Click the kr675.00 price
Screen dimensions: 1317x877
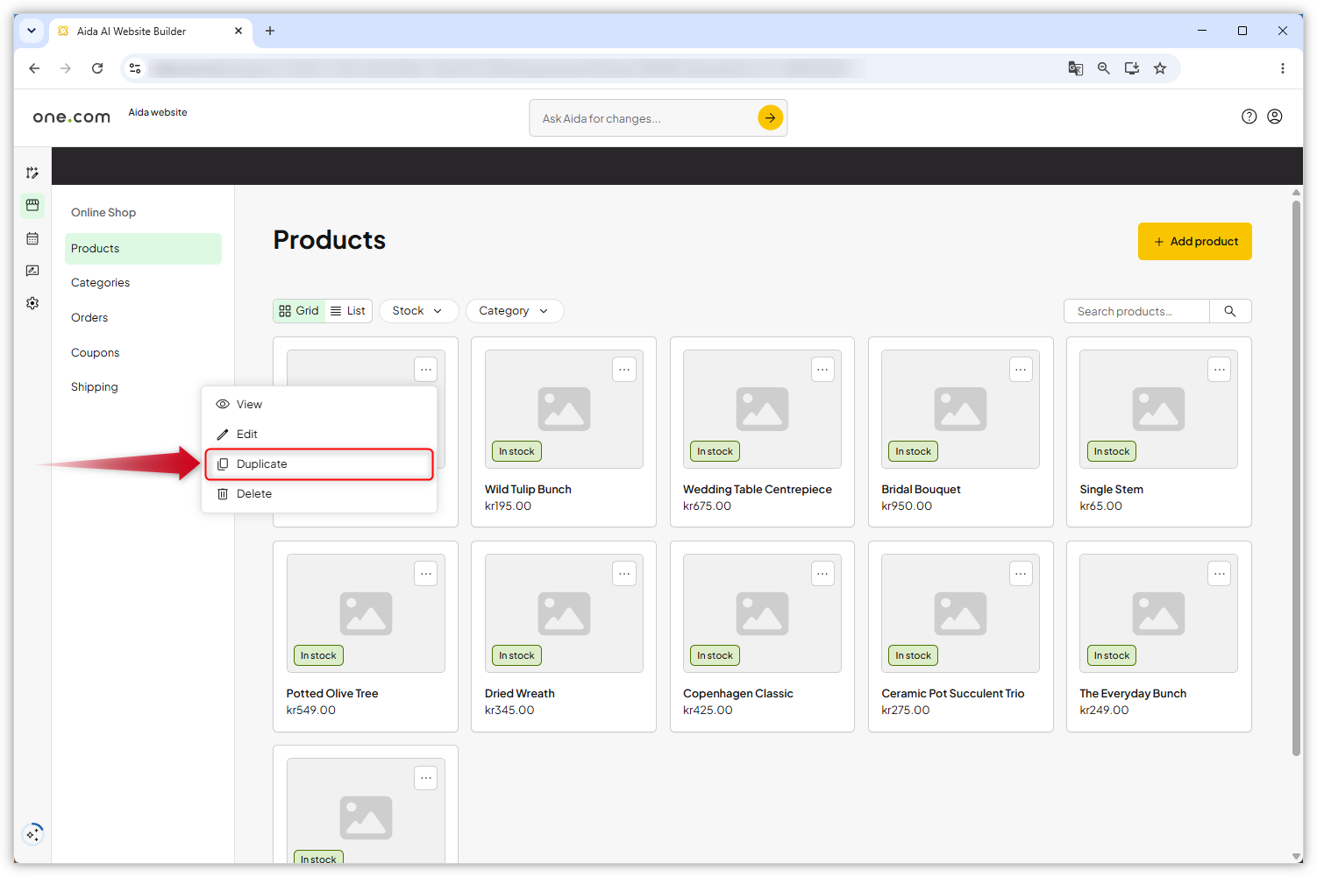(x=708, y=506)
